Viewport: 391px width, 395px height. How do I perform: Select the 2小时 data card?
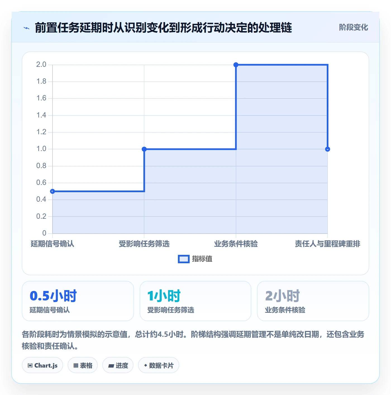(313, 301)
